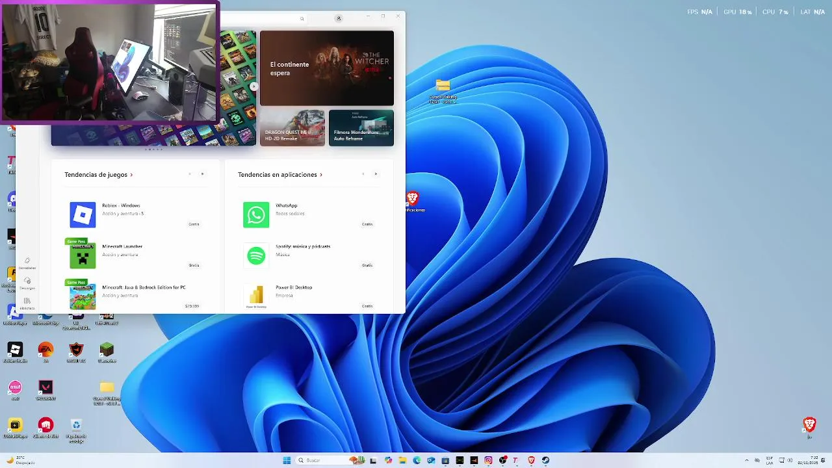Click the Gratis button for Spotify
This screenshot has width=832, height=468.
point(367,265)
